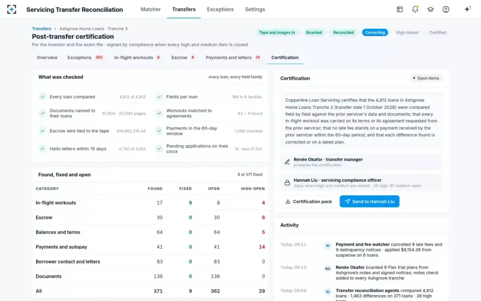Click the pencil icon beside Renée Okafor
This screenshot has height=301, width=481.
(287, 162)
